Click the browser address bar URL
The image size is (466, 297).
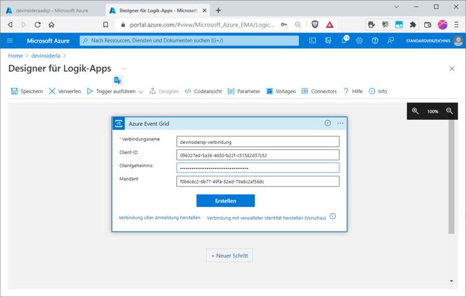click(202, 25)
